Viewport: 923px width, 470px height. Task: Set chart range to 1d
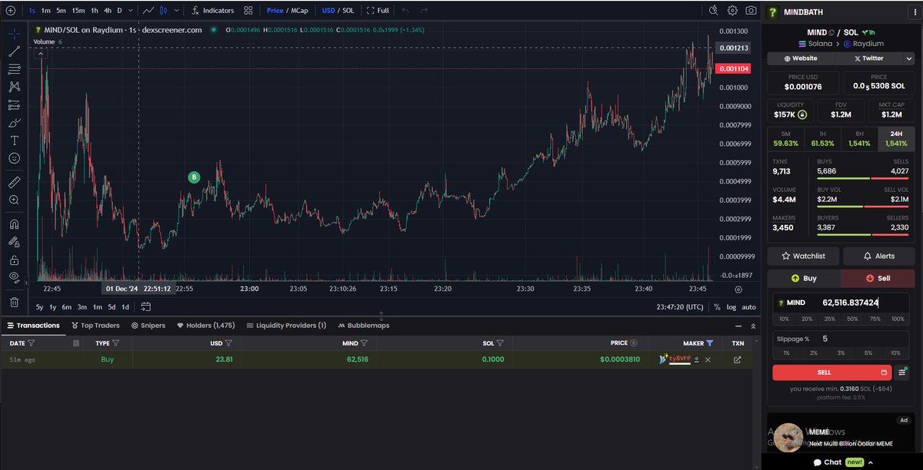click(x=125, y=307)
